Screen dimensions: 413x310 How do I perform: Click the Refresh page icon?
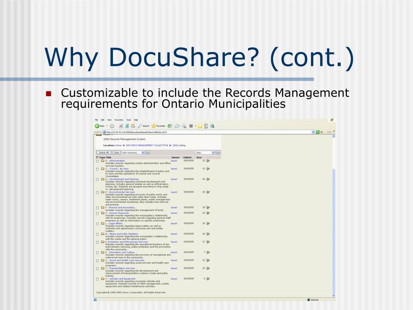coord(127,126)
